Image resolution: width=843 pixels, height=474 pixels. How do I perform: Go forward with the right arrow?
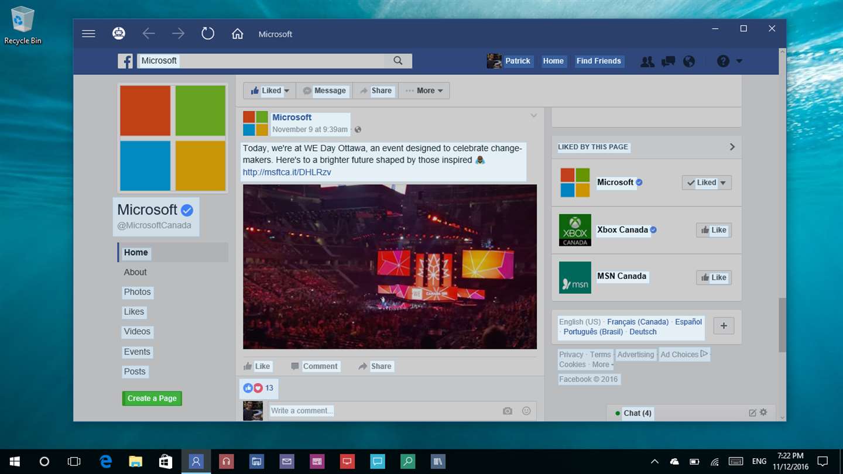tap(178, 34)
